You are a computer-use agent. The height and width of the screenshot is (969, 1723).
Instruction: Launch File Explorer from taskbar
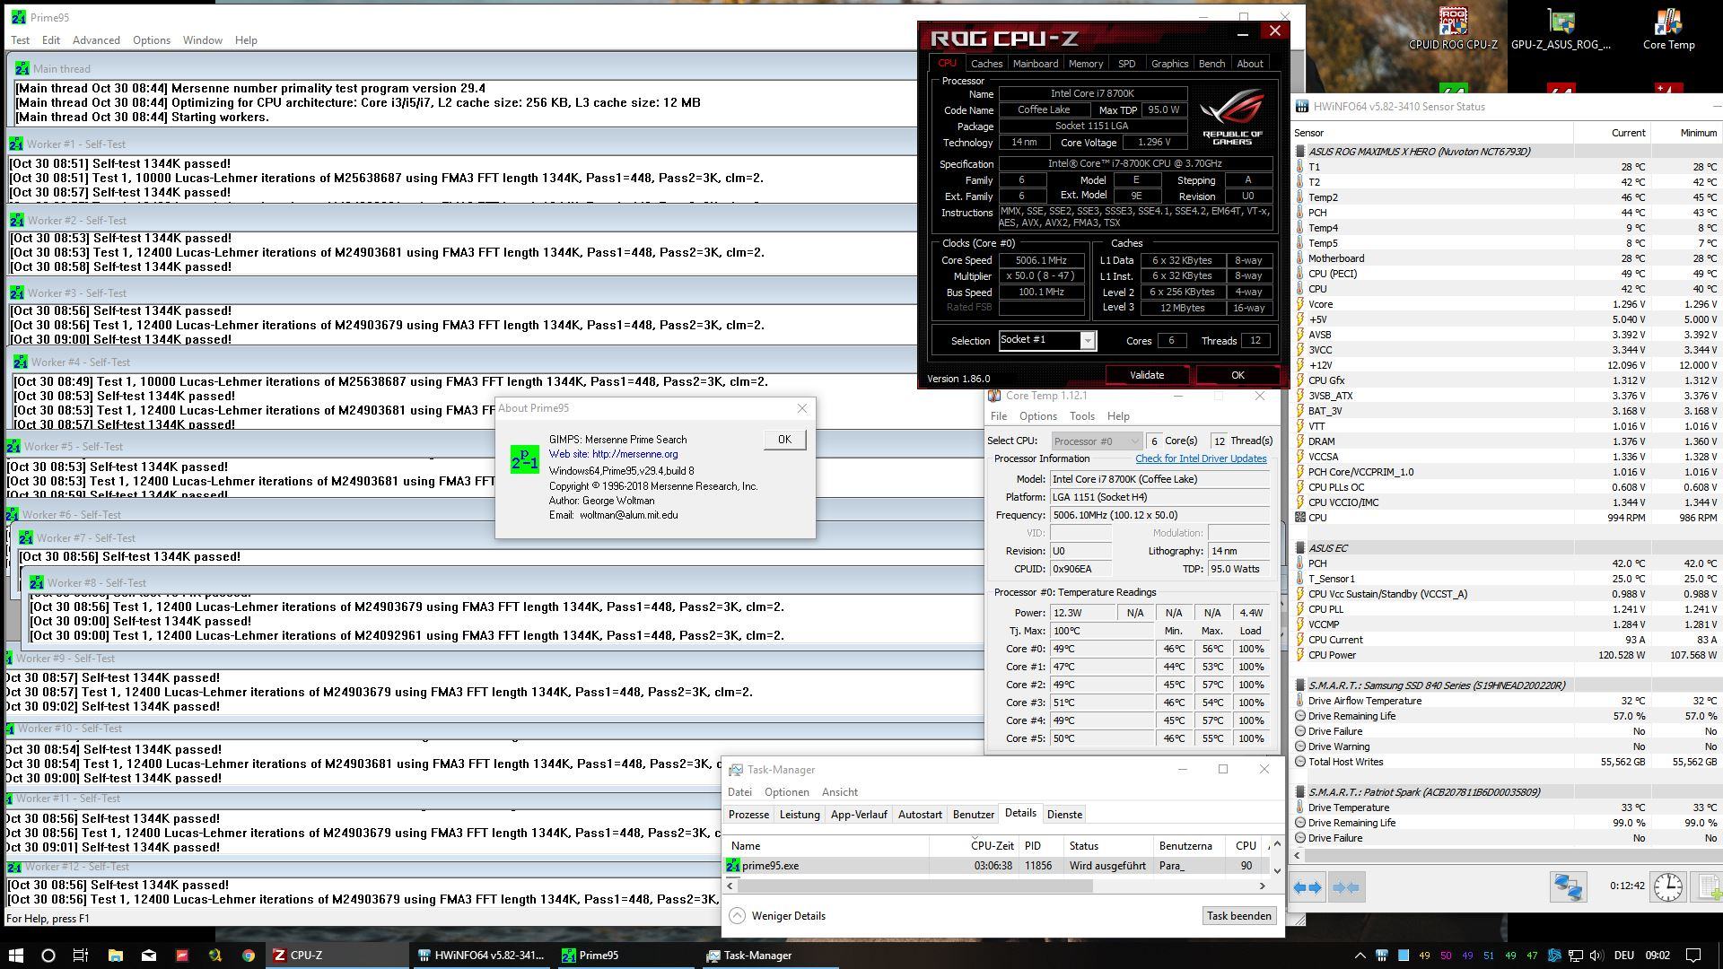click(115, 956)
